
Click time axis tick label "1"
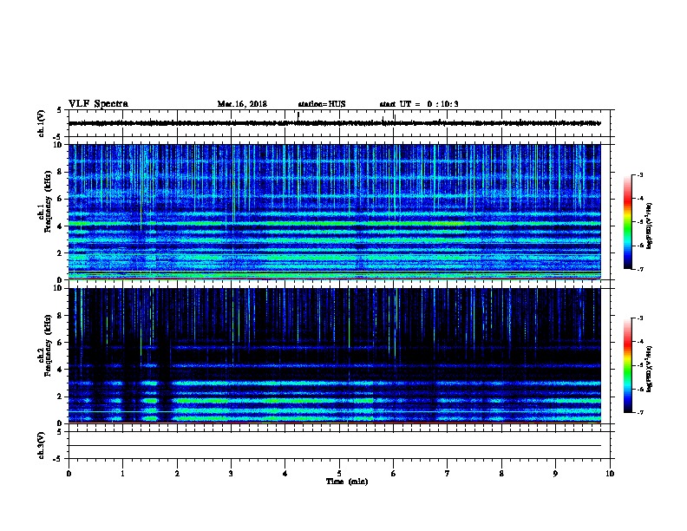click(x=122, y=474)
